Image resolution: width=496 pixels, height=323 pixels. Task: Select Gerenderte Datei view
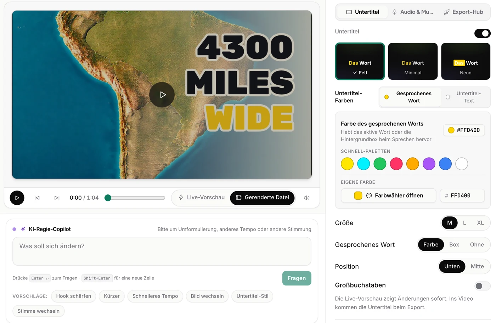263,198
